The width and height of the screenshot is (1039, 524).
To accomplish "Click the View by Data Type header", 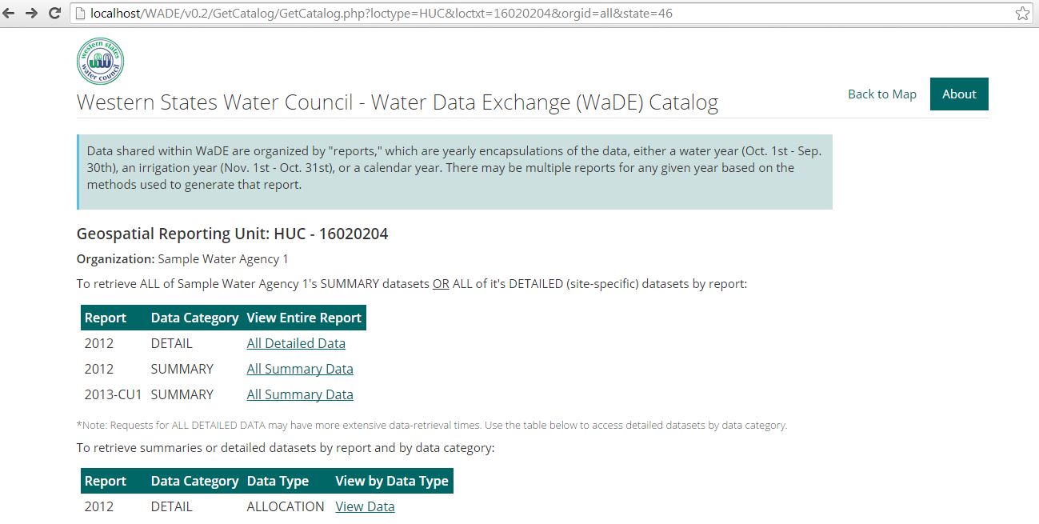I will [393, 481].
